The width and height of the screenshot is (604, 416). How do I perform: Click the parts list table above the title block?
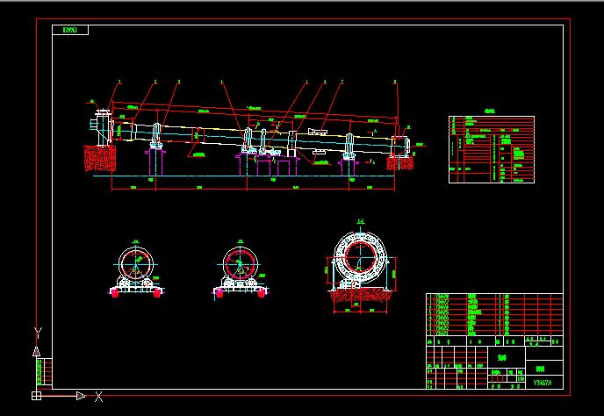pyautogui.click(x=494, y=314)
